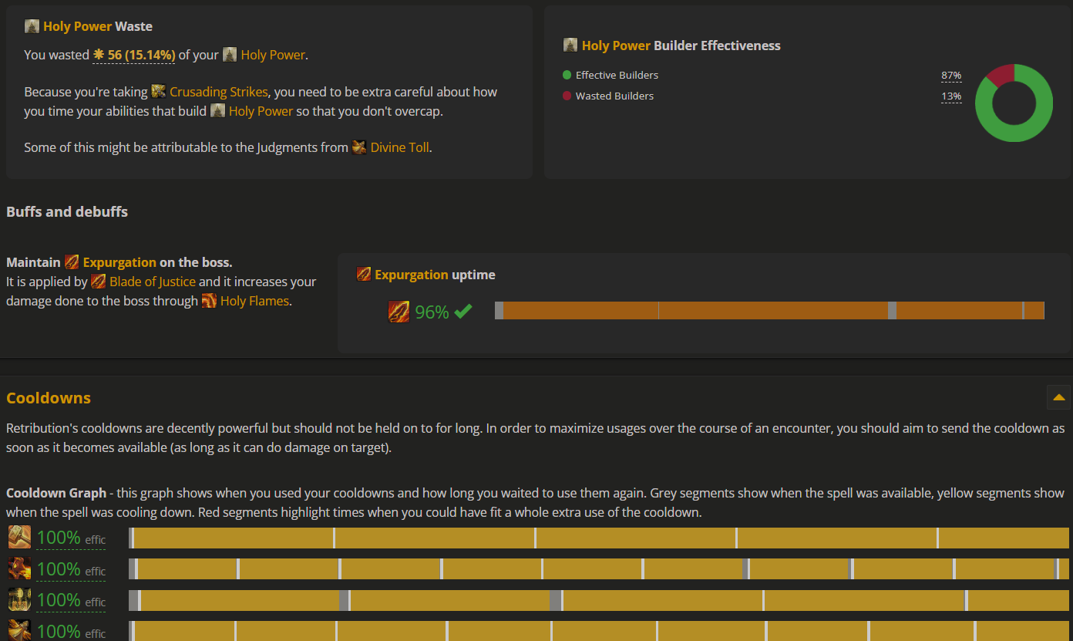Click the fiery spell icon in second cooldown row
The width and height of the screenshot is (1073, 641).
point(19,568)
